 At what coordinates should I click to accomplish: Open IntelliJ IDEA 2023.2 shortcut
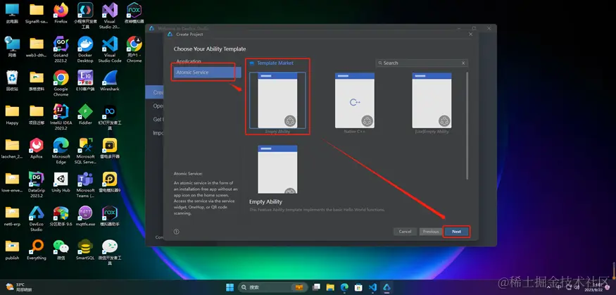point(61,117)
